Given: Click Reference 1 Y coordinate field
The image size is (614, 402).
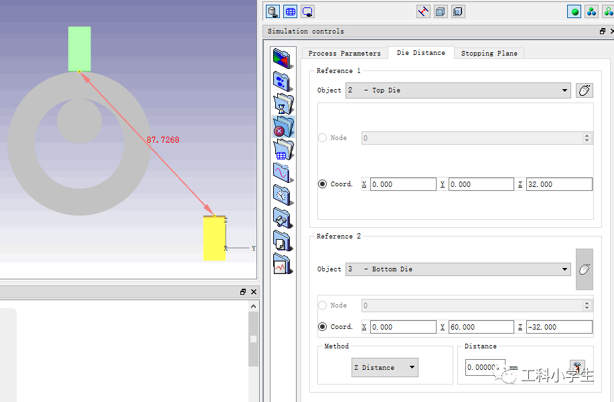Looking at the screenshot, I should pos(481,184).
